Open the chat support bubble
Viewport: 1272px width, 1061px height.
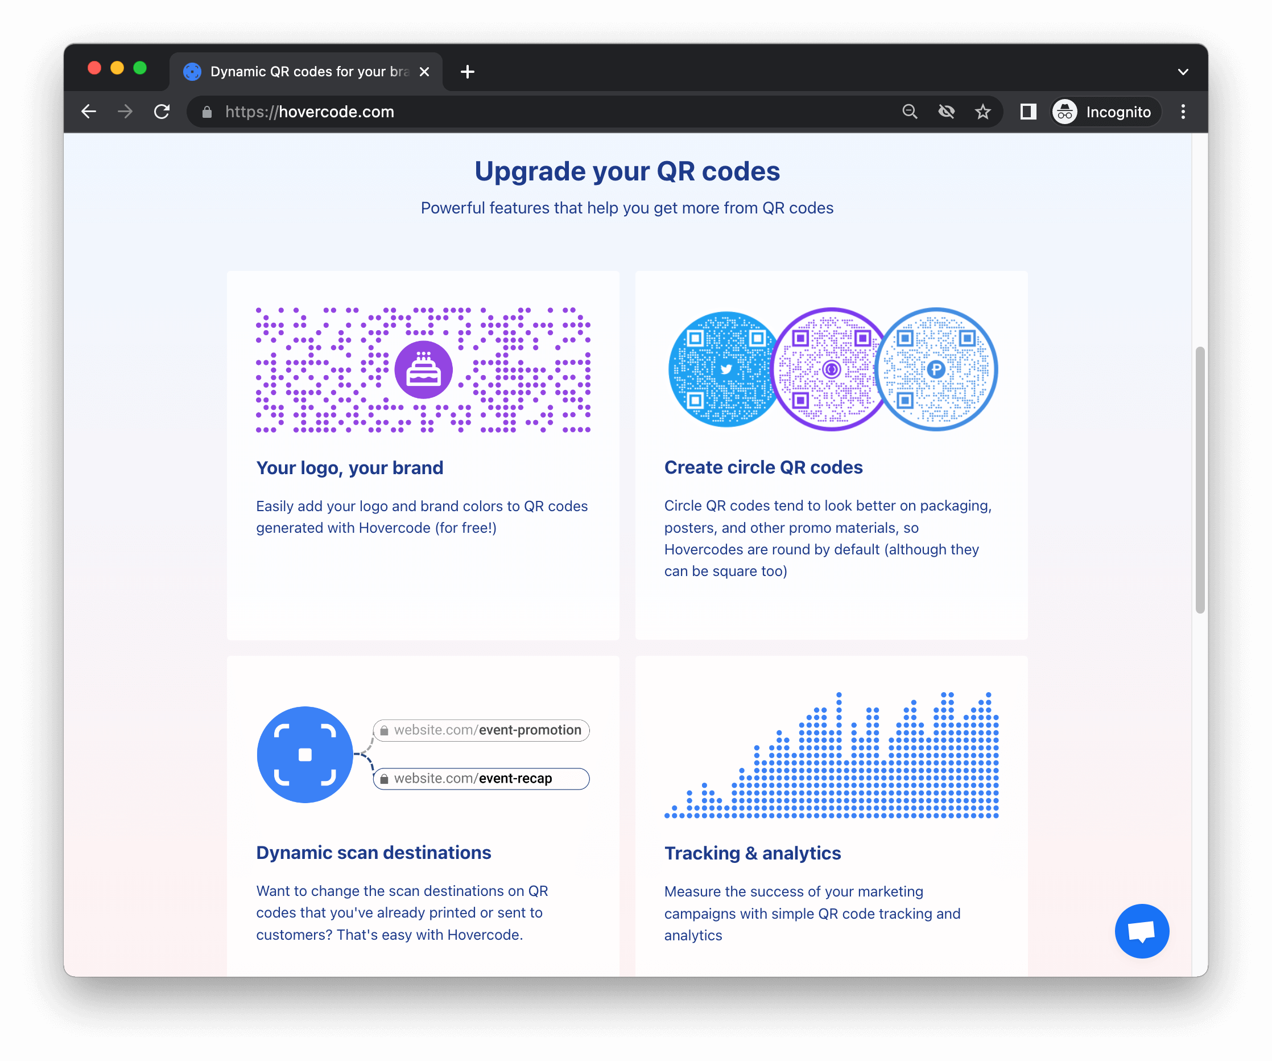click(x=1141, y=931)
